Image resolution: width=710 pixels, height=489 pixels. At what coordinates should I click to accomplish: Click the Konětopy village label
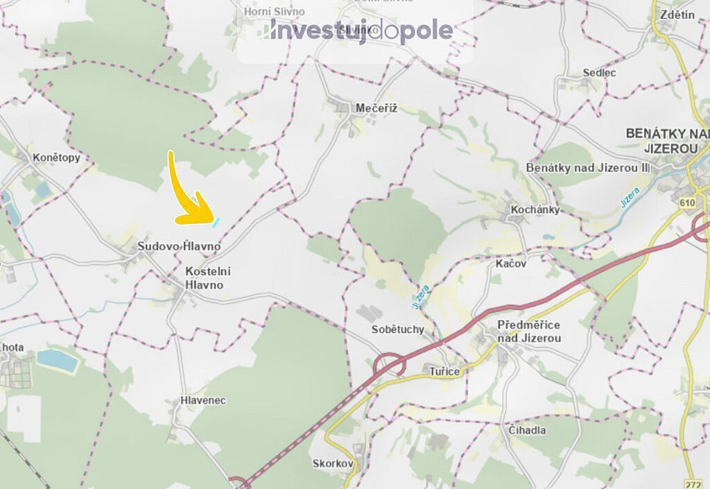pyautogui.click(x=56, y=157)
